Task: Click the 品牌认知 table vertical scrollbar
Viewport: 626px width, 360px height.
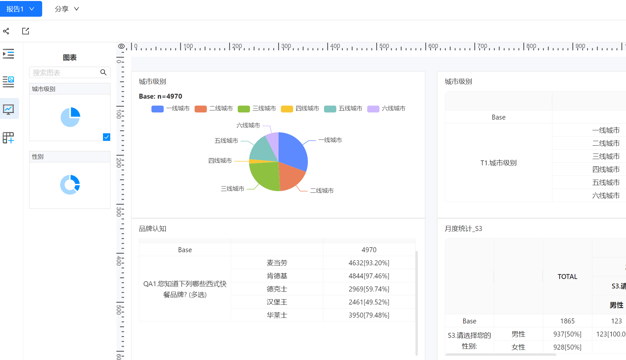Action: (416, 303)
